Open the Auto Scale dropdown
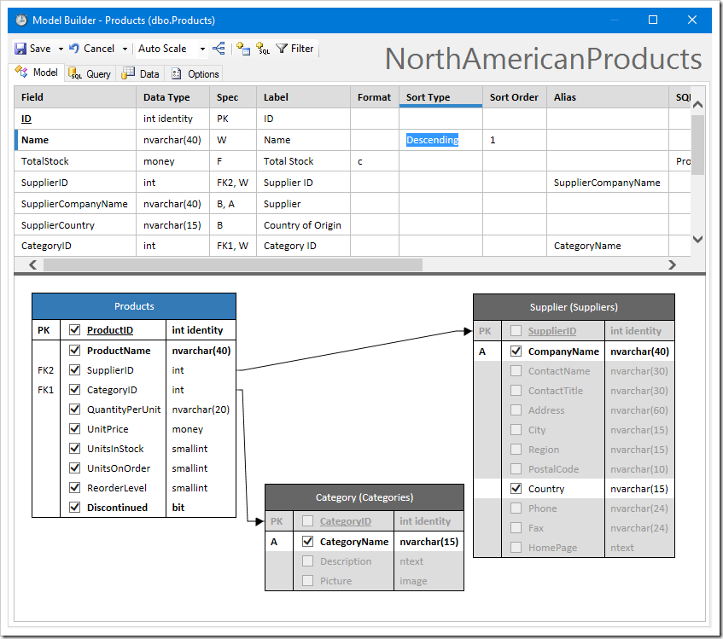Screen dimensions: 723x639 pyautogui.click(x=202, y=49)
